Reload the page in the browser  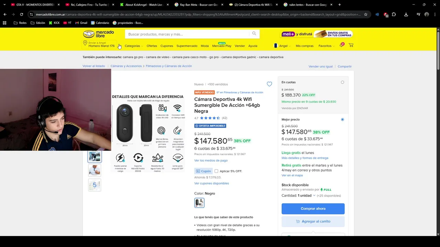pos(21,14)
